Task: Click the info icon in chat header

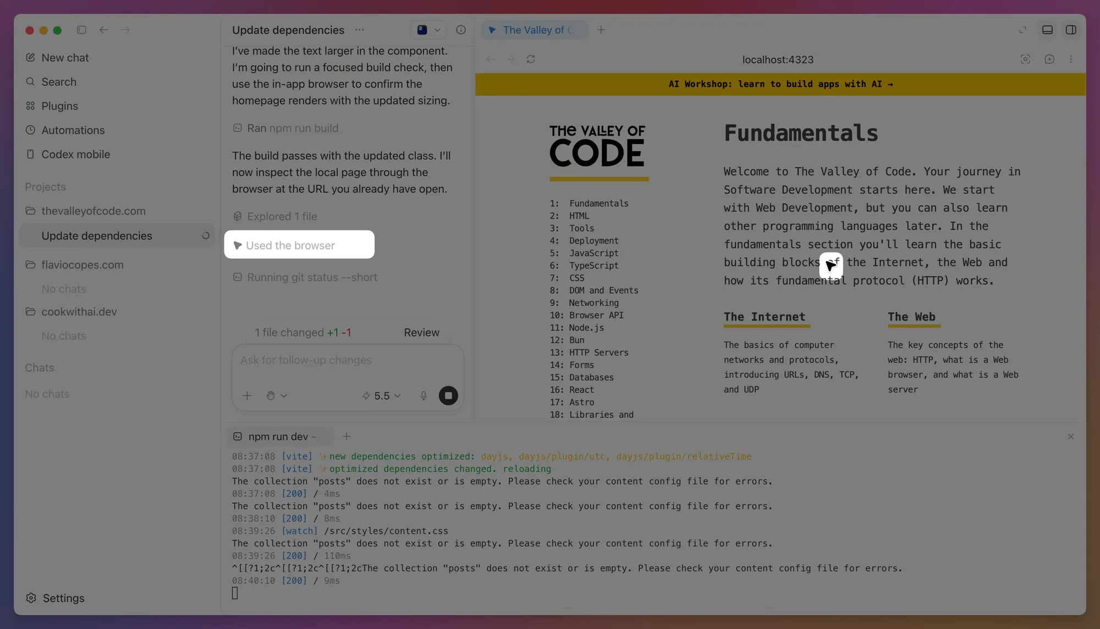Action: pos(461,30)
